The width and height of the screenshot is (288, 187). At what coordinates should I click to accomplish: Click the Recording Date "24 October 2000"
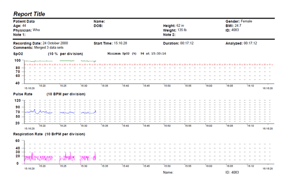point(55,43)
